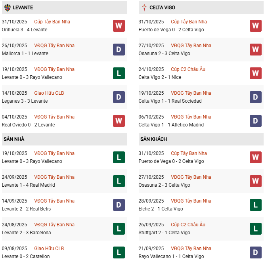Image resolution: width=264 pixels, height=262 pixels.
Task: Select the D badge for Rayo Vallecano 1-1 Celta Vigo
Action: point(256,252)
